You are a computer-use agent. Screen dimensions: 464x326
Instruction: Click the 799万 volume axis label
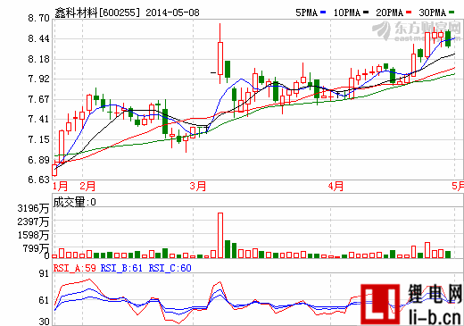click(36, 248)
